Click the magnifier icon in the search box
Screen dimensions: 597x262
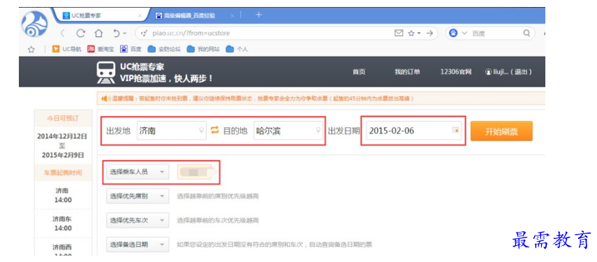point(526,33)
